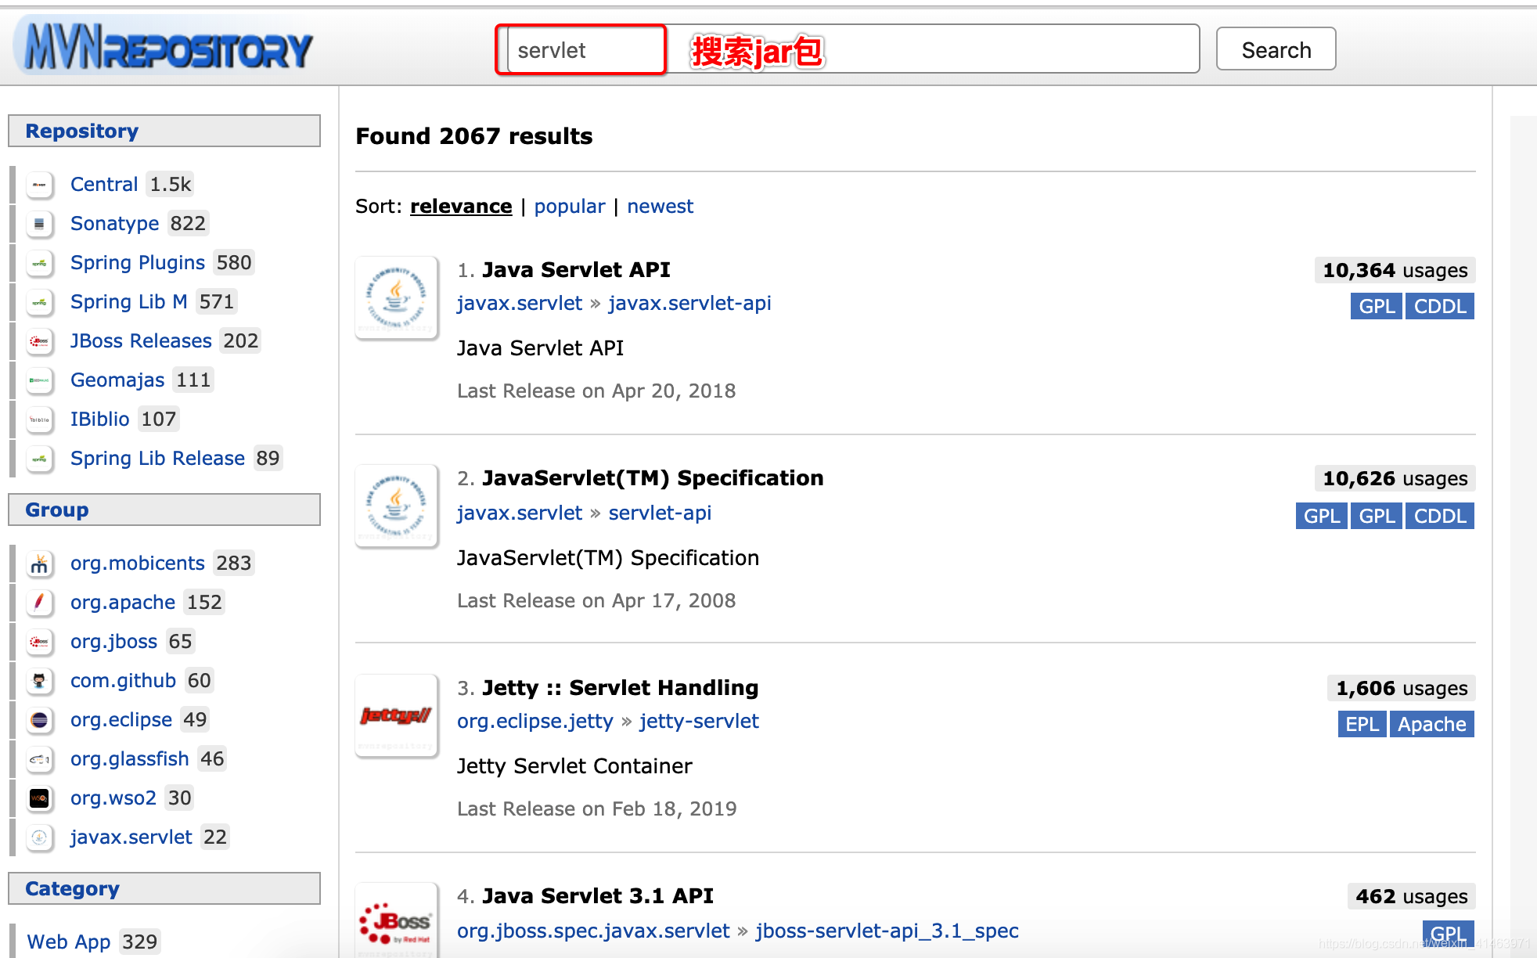This screenshot has height=958, width=1537.
Task: Open javax.servlet group in first result
Action: [520, 304]
